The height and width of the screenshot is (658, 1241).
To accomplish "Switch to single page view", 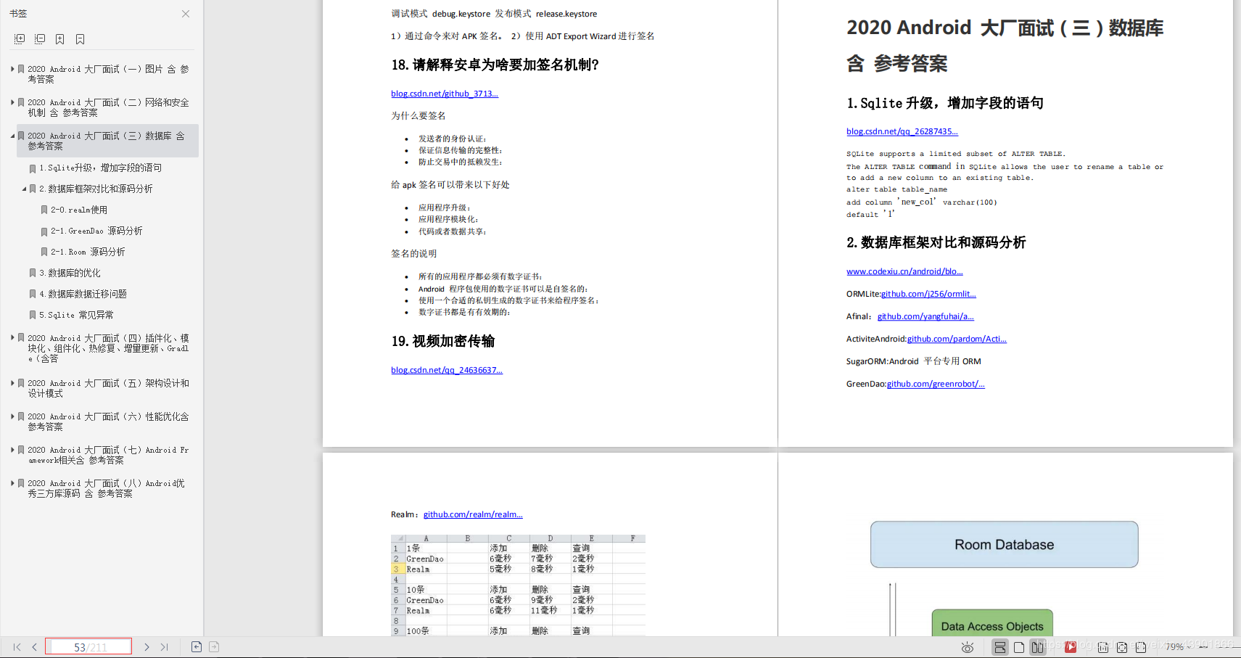I will (1019, 647).
